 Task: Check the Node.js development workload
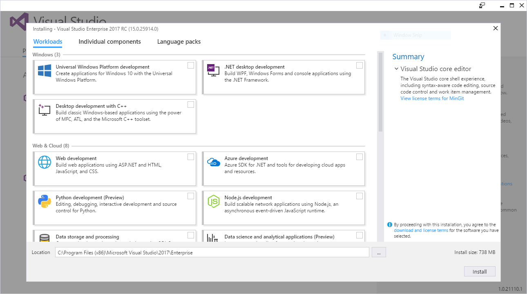click(360, 196)
